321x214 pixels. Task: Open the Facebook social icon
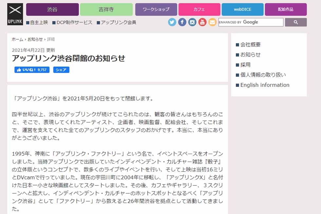[182, 22]
